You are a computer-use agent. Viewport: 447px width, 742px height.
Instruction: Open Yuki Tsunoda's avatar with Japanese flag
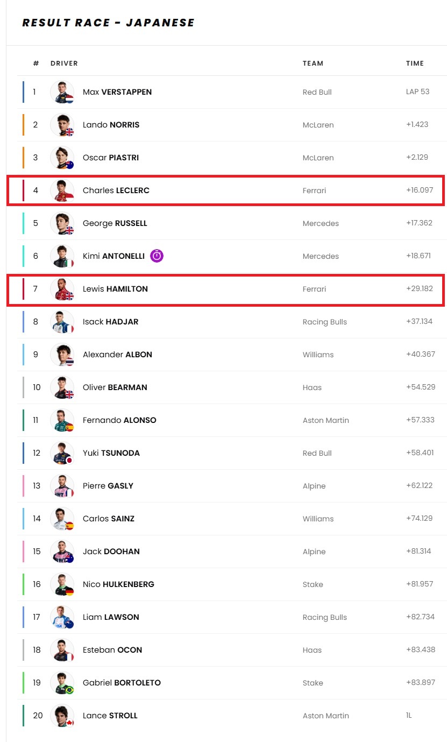(x=62, y=453)
